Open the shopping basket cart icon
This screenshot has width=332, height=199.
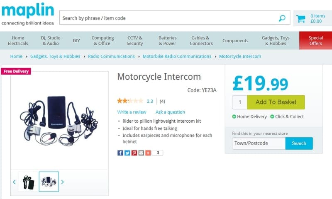(300, 19)
